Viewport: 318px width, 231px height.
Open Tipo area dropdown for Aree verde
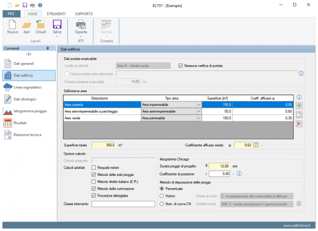[199, 118]
